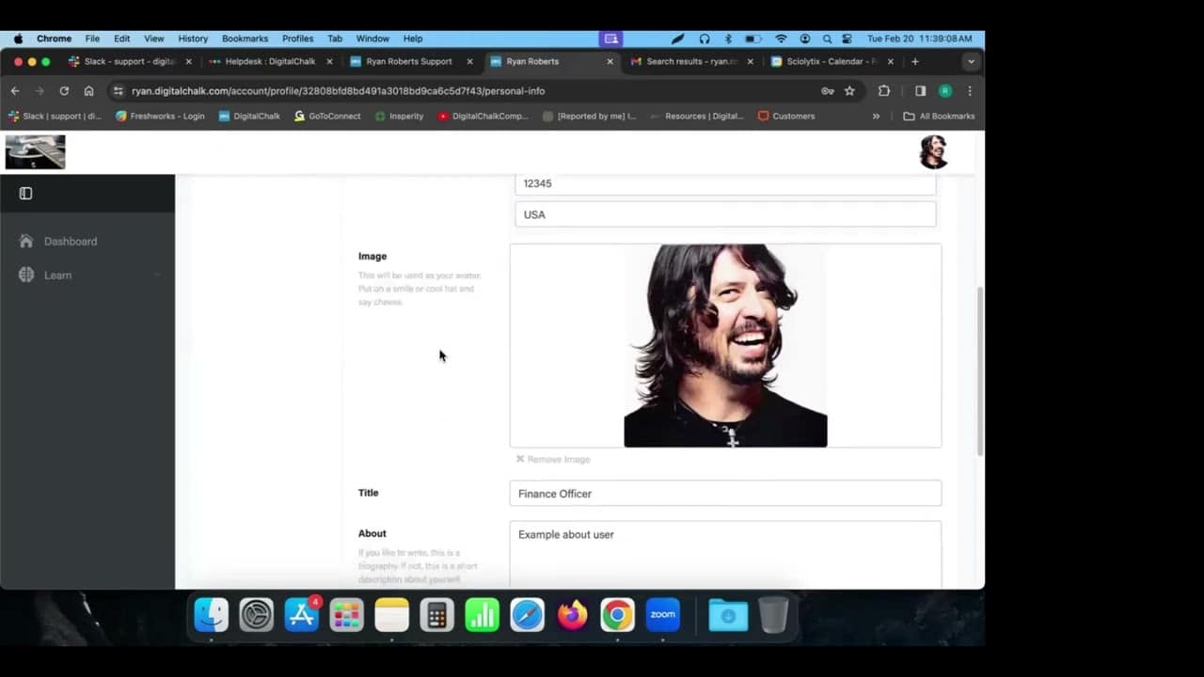
Task: Open the Resources | Digital... bookmark
Action: pos(696,117)
